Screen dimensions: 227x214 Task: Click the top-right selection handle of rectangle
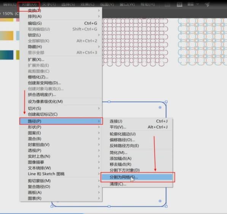(x=166, y=102)
